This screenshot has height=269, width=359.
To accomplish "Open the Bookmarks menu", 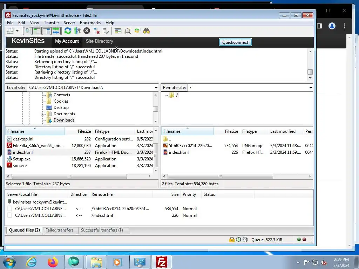I will point(90,23).
